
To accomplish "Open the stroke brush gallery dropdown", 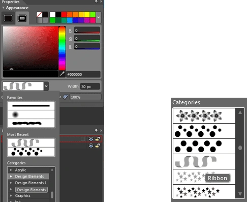I will (46, 86).
